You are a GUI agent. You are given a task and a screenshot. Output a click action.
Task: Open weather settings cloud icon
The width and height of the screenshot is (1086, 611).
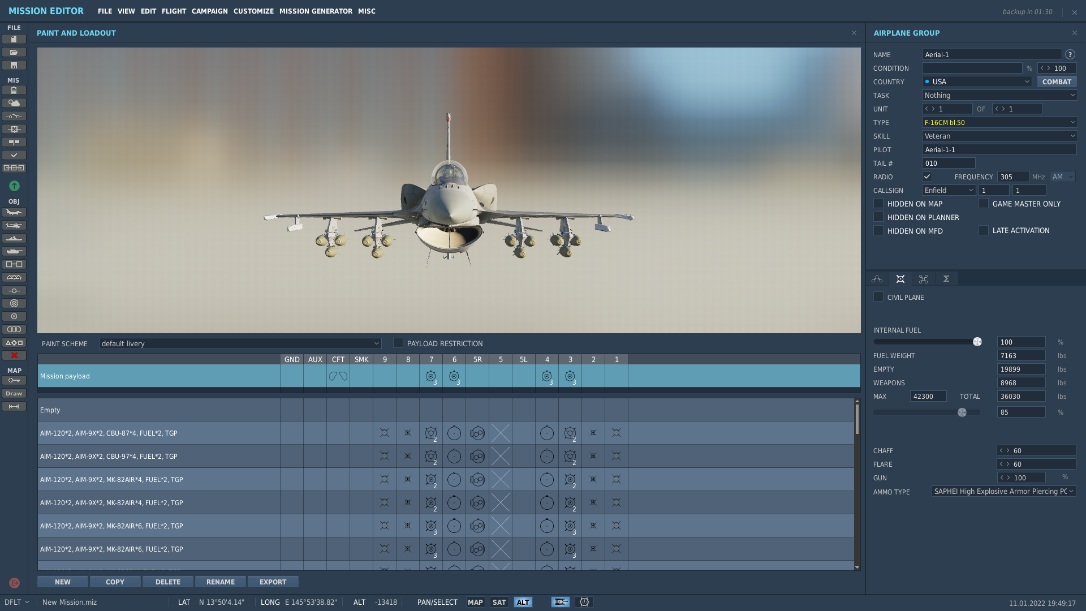pyautogui.click(x=14, y=103)
